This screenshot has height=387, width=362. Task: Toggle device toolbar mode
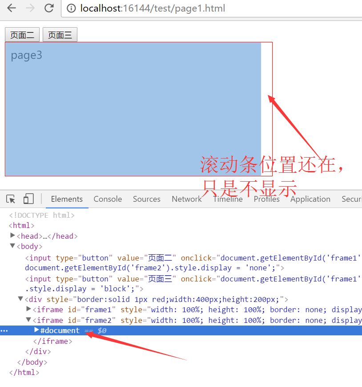(28, 199)
